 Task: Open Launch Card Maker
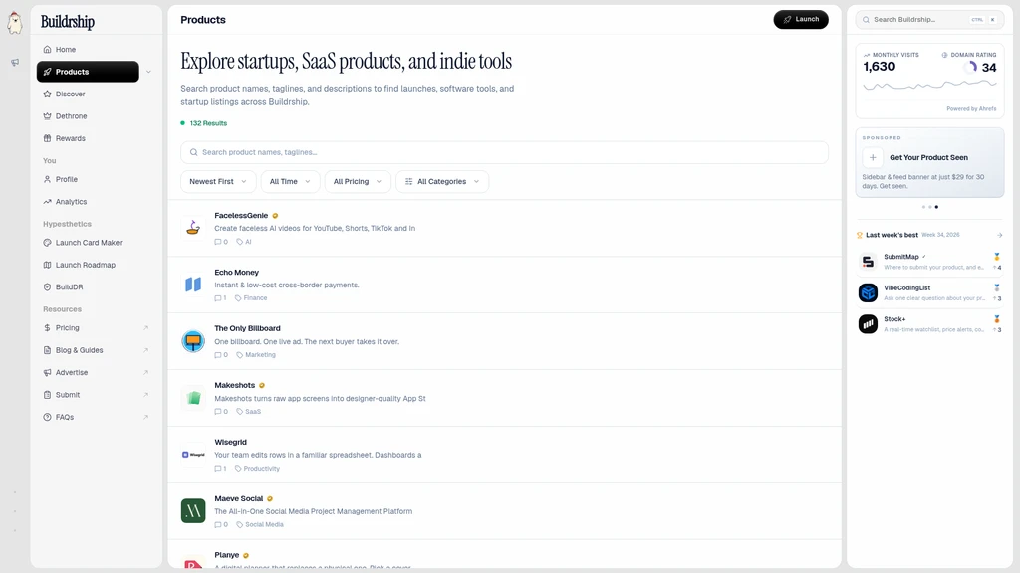(x=89, y=243)
